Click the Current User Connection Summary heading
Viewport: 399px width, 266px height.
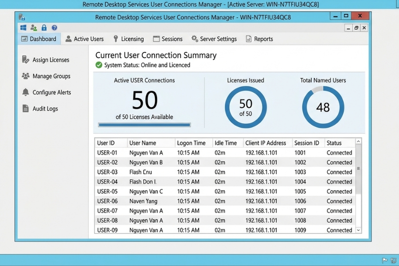(x=156, y=55)
